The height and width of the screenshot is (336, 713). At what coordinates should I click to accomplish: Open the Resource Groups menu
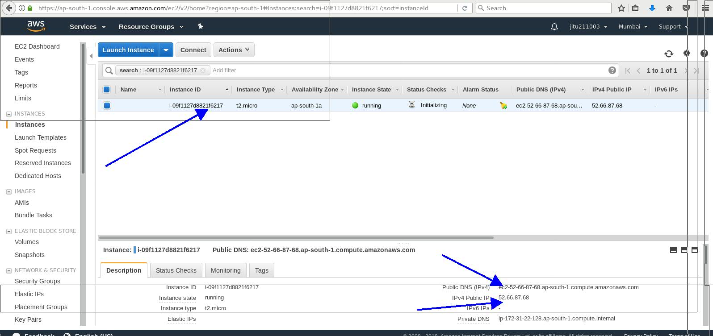pos(151,27)
